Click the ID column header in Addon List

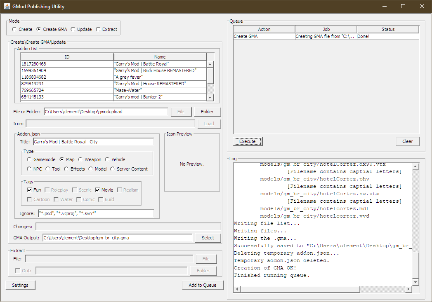(67, 57)
